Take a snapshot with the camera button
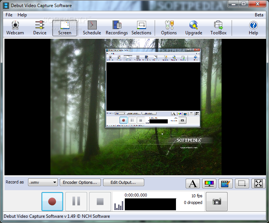269x223 pixels. coord(217,201)
